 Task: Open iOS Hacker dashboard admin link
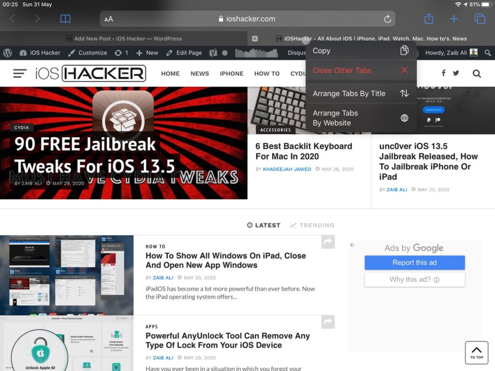[x=40, y=53]
